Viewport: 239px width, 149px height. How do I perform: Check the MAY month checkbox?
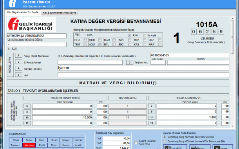(x=145, y=40)
